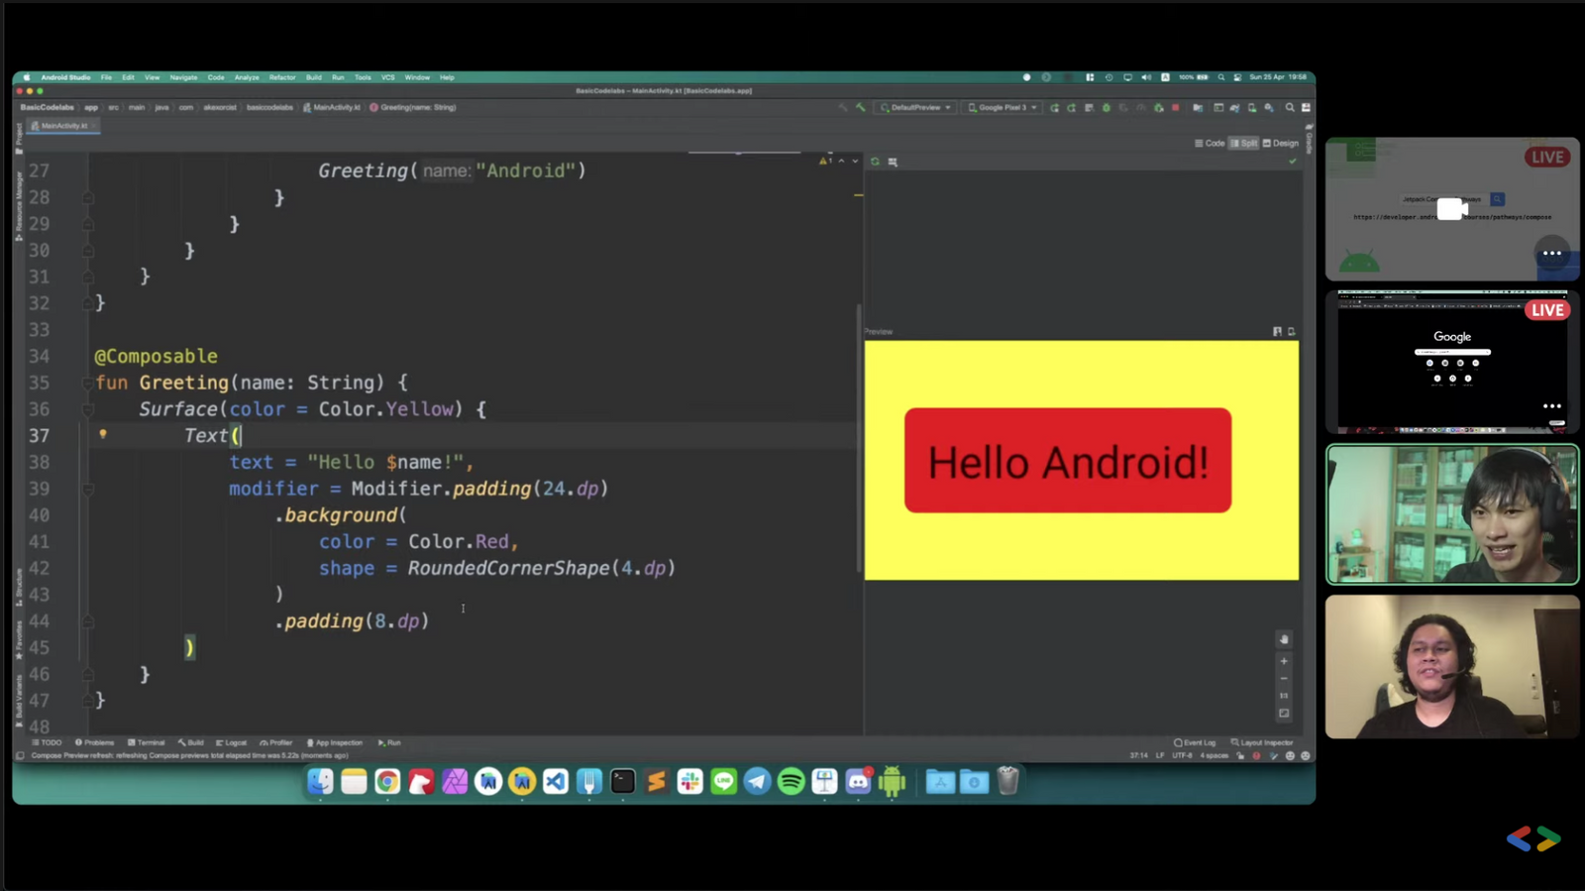The width and height of the screenshot is (1585, 891).
Task: Refresh the Compose preview pane
Action: [x=875, y=162]
